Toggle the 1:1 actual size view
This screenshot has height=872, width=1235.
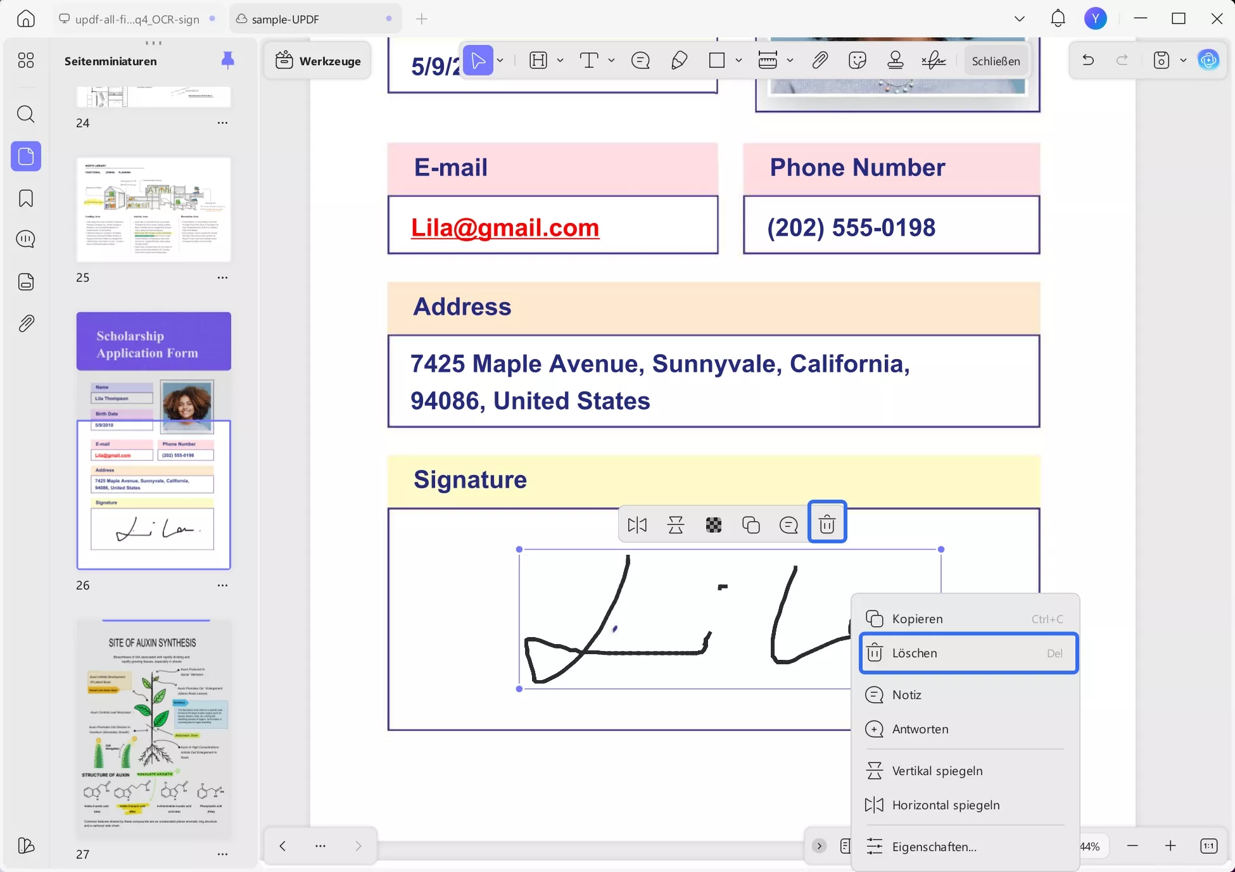coord(1208,846)
